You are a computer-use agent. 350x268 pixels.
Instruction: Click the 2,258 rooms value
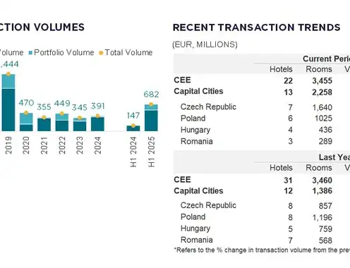tap(322, 92)
